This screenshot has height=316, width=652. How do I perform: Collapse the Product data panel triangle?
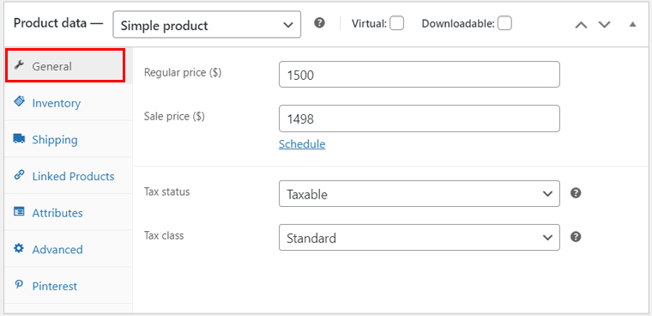tap(633, 25)
